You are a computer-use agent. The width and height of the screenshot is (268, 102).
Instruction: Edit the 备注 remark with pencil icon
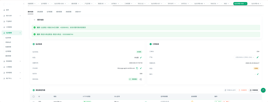(x=258, y=74)
